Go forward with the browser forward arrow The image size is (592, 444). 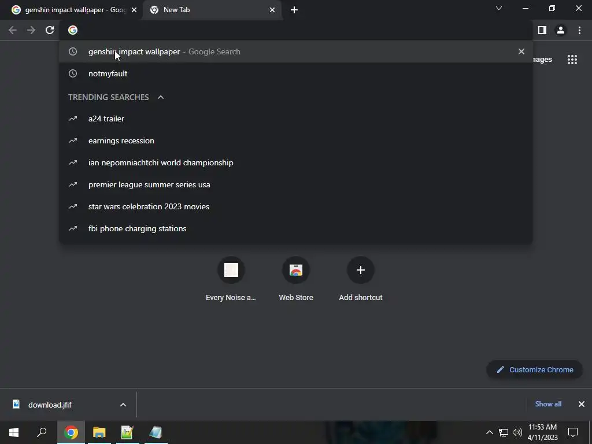tap(31, 30)
